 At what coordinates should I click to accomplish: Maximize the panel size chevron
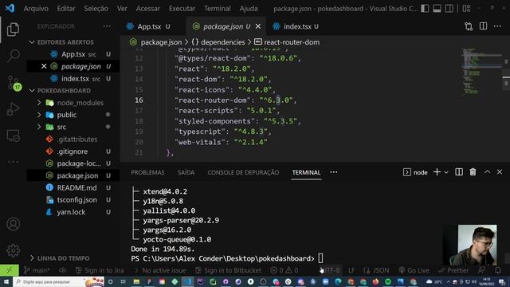pos(487,172)
